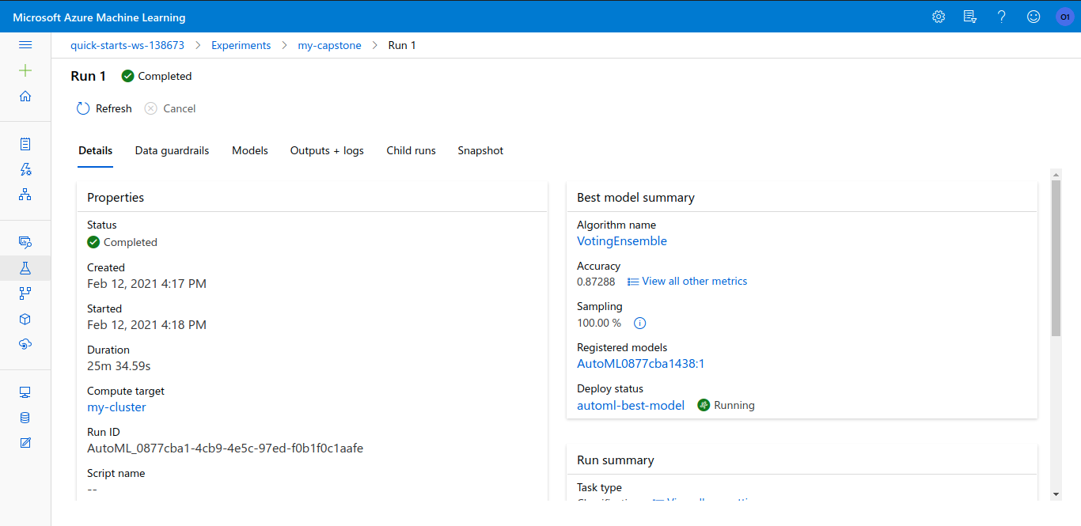Open Datasets icon in sidebar

25,242
